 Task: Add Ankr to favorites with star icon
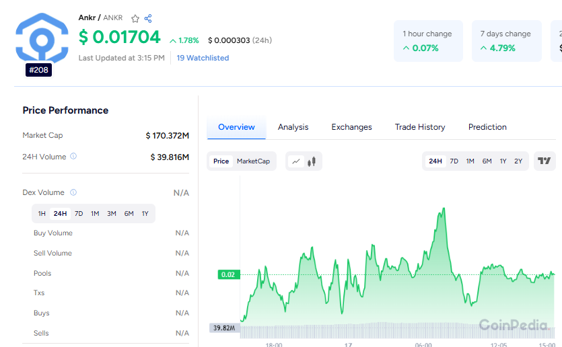tap(135, 19)
